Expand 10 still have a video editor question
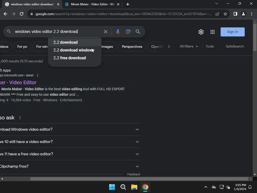 point(70,142)
